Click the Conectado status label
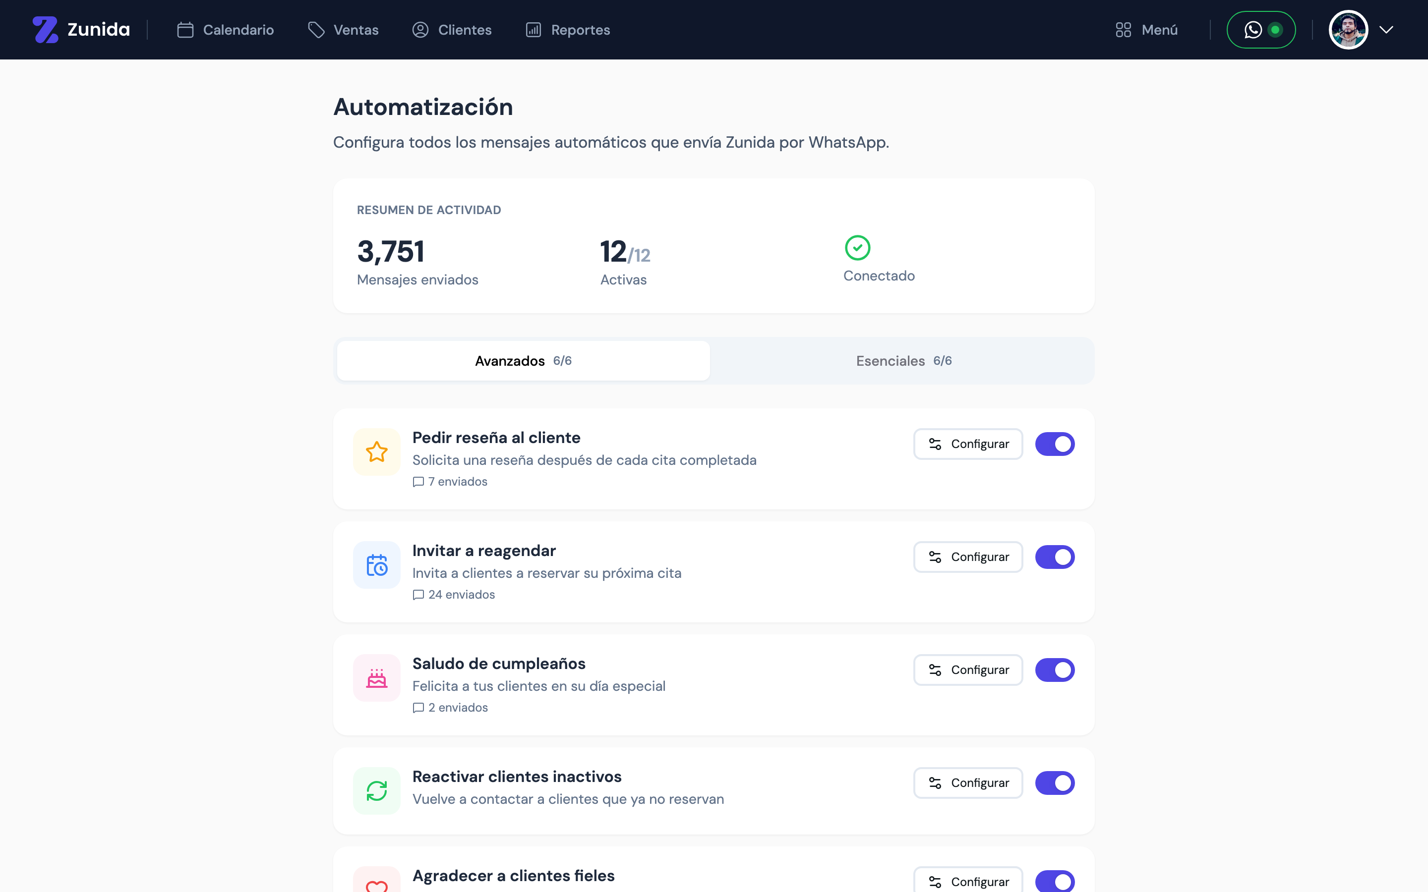1428x892 pixels. [x=879, y=276]
